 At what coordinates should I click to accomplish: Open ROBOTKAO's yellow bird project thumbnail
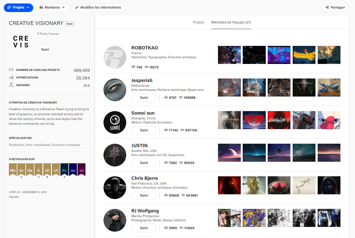[x=304, y=55]
